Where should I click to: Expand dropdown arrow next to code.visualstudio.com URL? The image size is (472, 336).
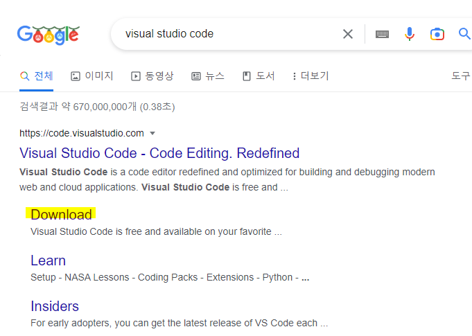pos(152,133)
